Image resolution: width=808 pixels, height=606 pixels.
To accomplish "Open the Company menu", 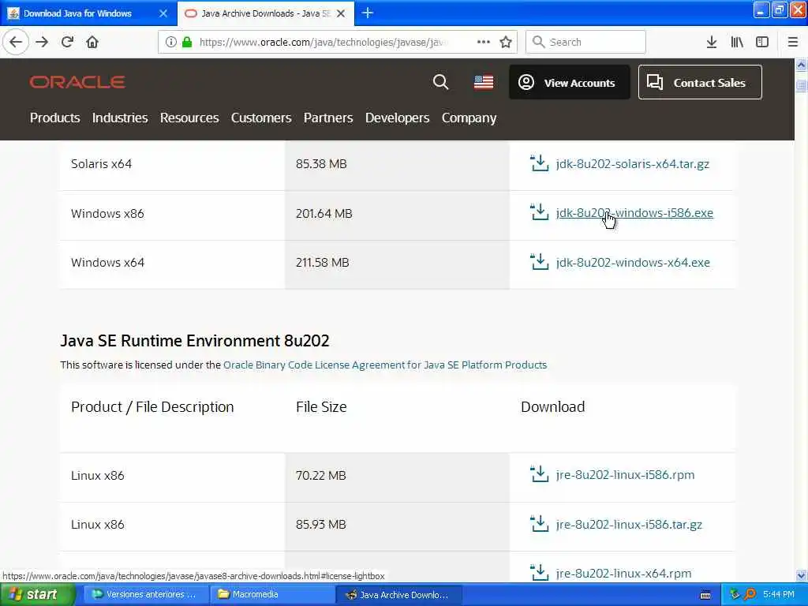I will point(469,118).
